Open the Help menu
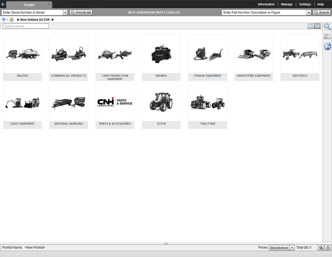Image resolution: width=332 pixels, height=257 pixels. click(x=320, y=4)
